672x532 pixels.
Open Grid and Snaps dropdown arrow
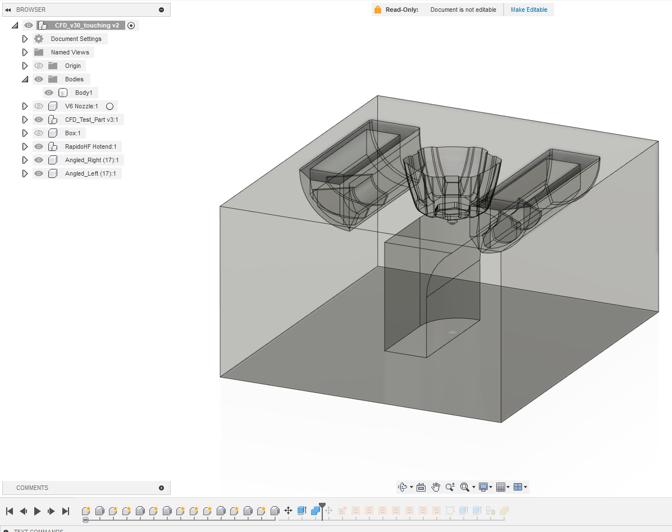(508, 487)
